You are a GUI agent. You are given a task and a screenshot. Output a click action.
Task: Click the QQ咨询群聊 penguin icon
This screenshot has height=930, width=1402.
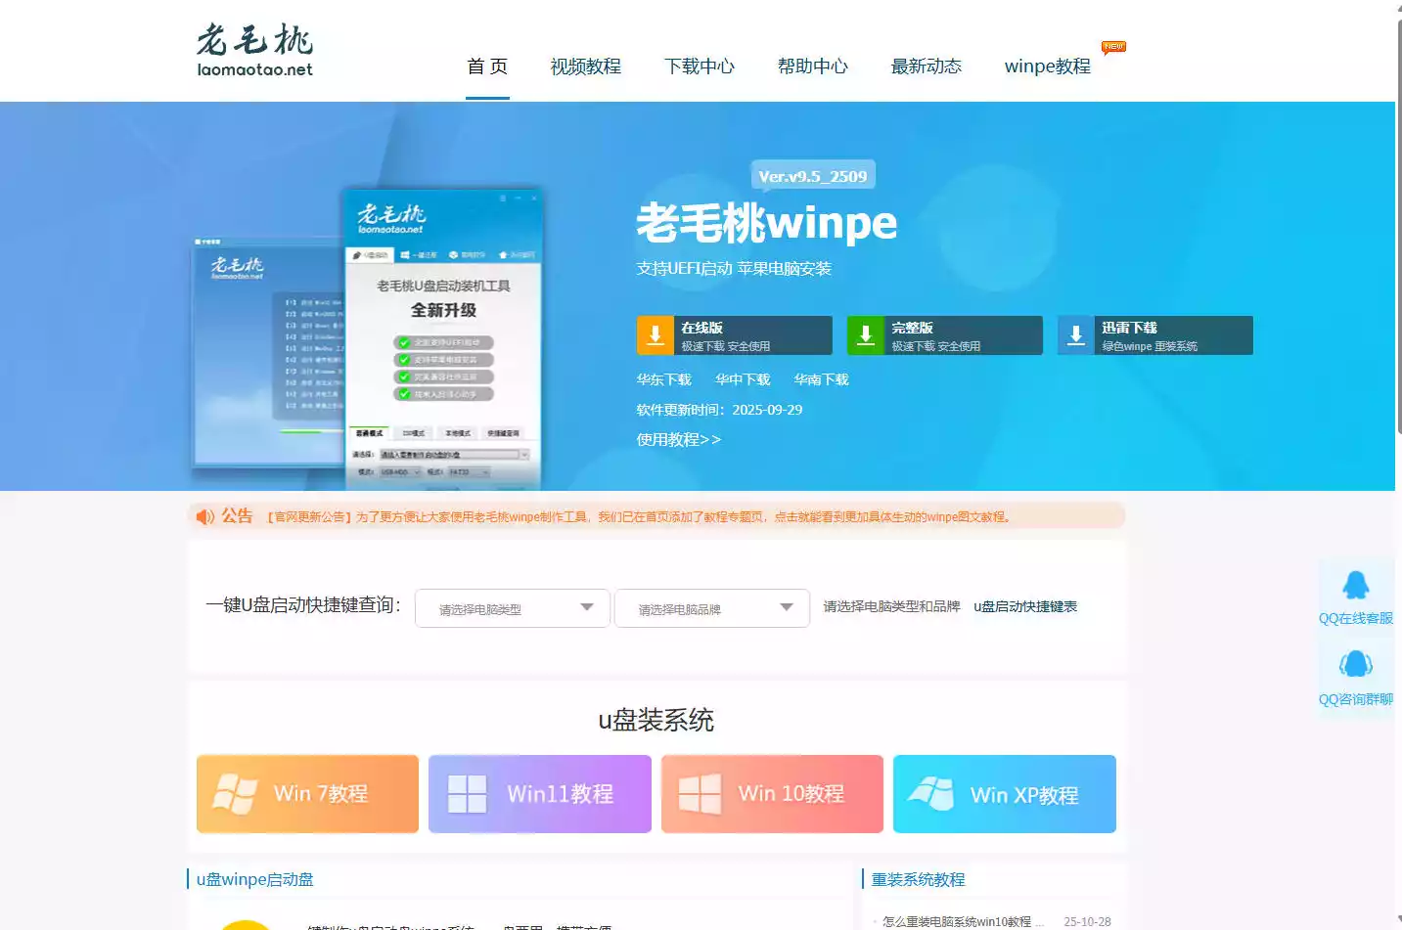coord(1356,665)
